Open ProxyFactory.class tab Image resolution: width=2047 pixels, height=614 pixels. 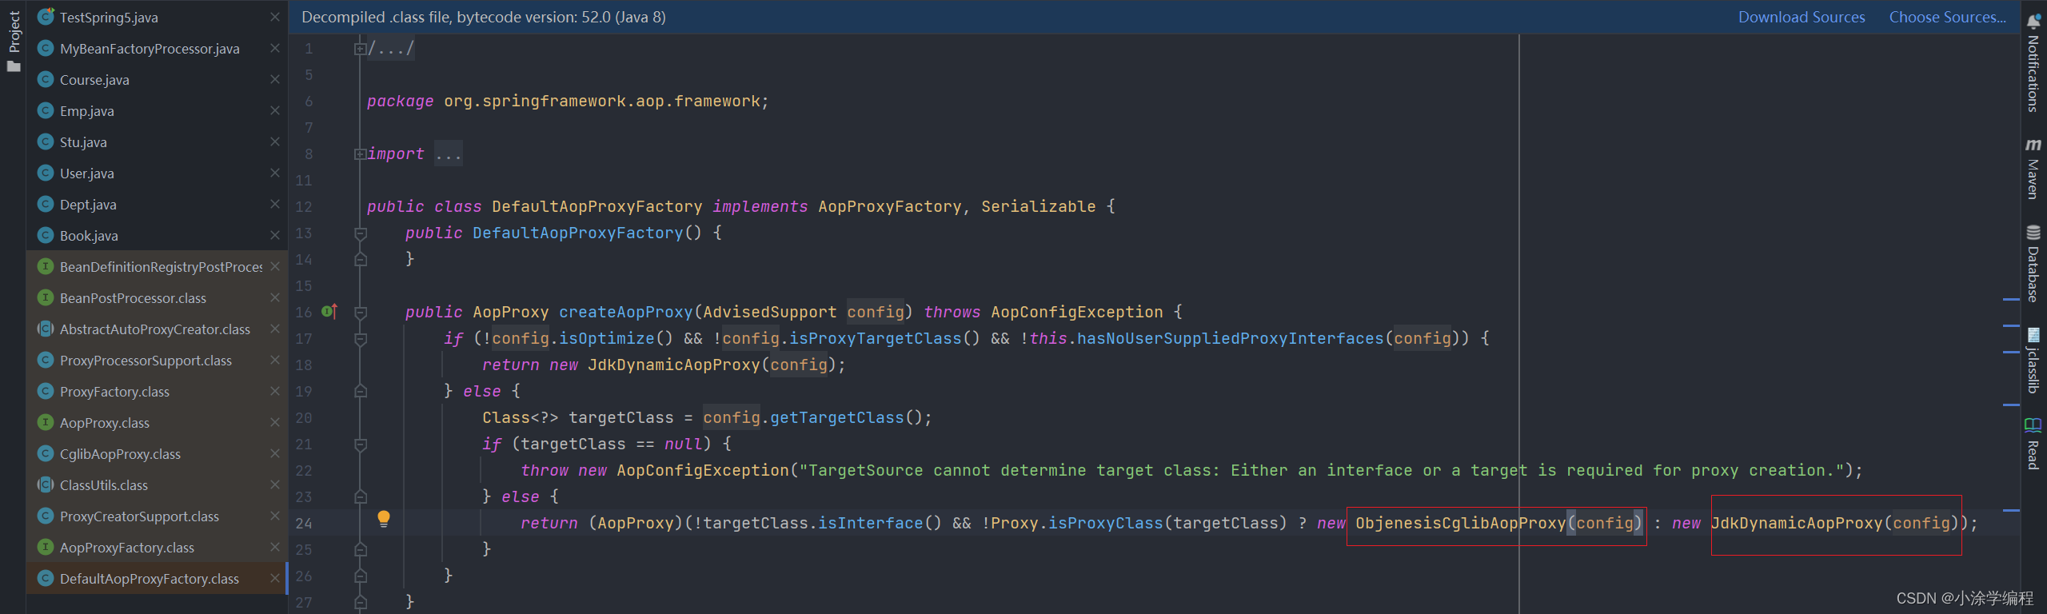click(114, 391)
